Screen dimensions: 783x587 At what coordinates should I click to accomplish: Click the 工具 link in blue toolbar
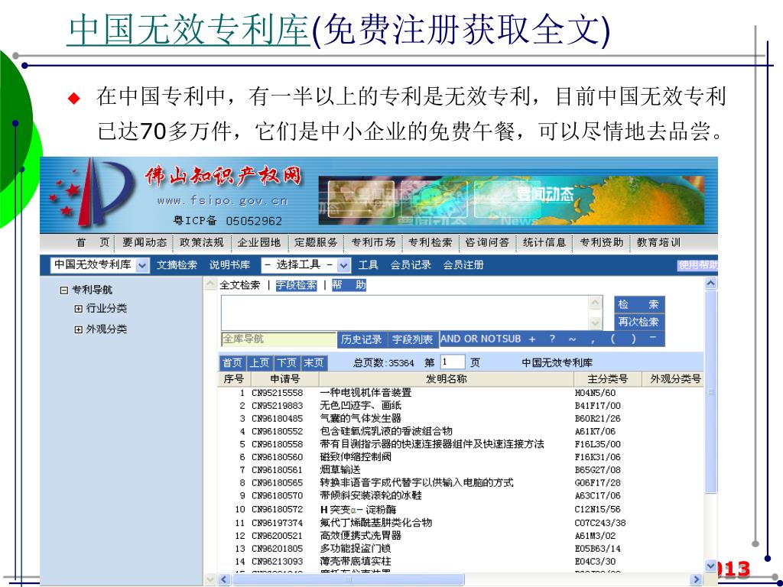(x=369, y=265)
